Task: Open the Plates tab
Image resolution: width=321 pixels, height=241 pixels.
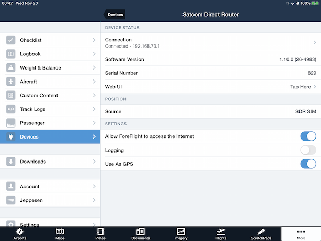Action: click(100, 234)
